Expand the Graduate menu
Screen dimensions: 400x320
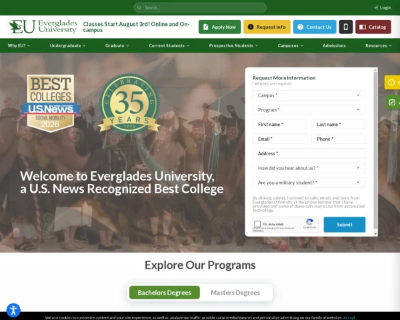[x=117, y=46]
